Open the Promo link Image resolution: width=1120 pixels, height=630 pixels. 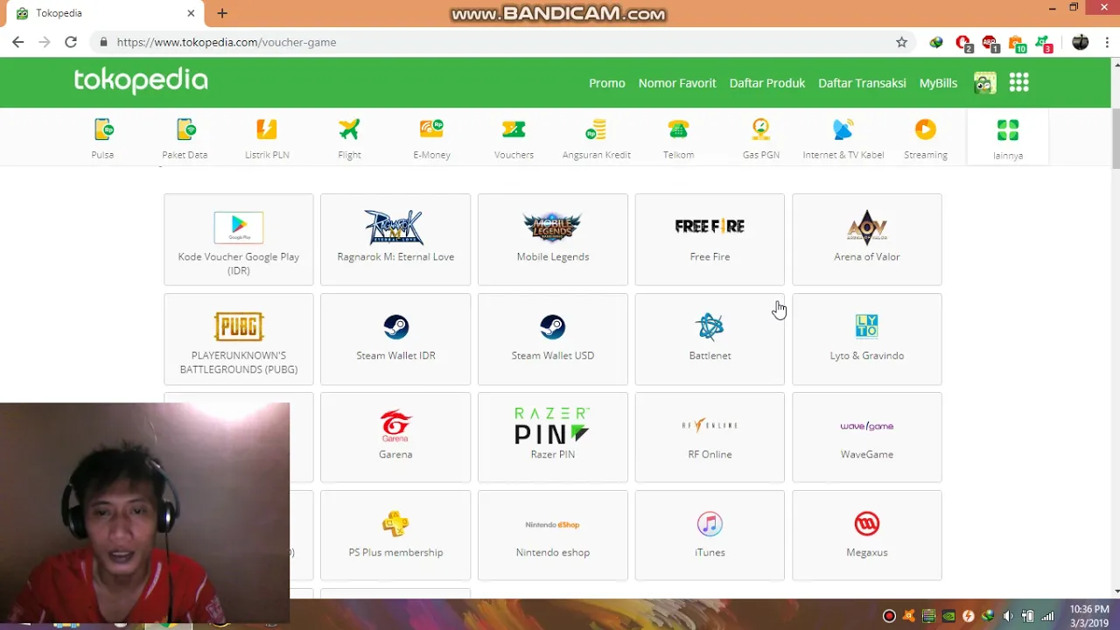607,83
